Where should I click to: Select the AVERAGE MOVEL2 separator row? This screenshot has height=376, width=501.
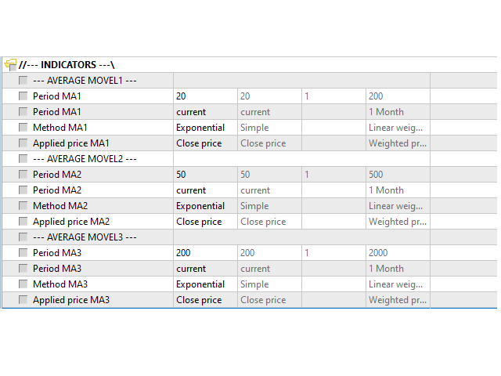point(250,159)
